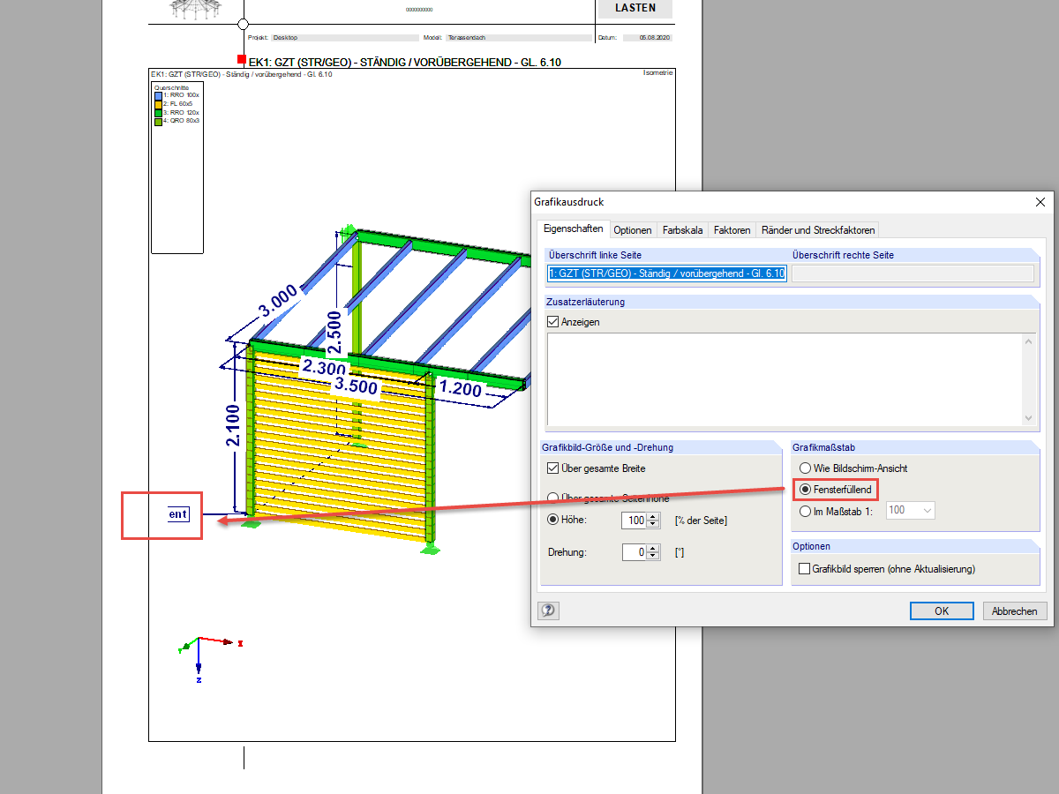1059x794 pixels.
Task: Toggle the Über gesamte Breite checkbox
Action: coord(553,468)
